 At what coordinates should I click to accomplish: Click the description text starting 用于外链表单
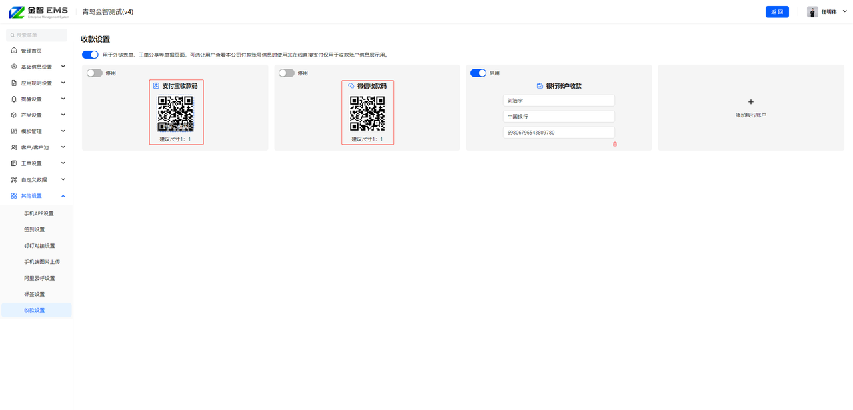[x=245, y=55]
